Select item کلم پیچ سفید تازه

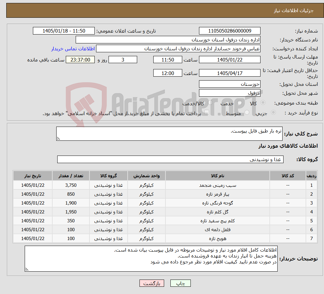click(217, 221)
